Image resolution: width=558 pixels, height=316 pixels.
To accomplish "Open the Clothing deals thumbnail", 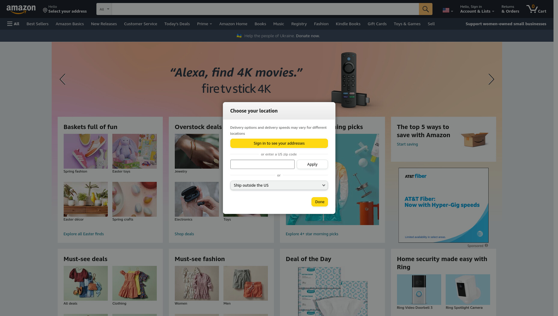I will coord(134,283).
